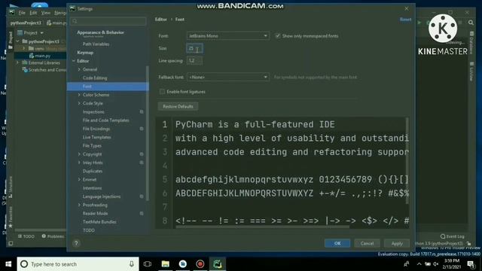This screenshot has height=271, width=482.
Task: Click the Run button in the PyCharm toolbar
Action: click(419, 23)
